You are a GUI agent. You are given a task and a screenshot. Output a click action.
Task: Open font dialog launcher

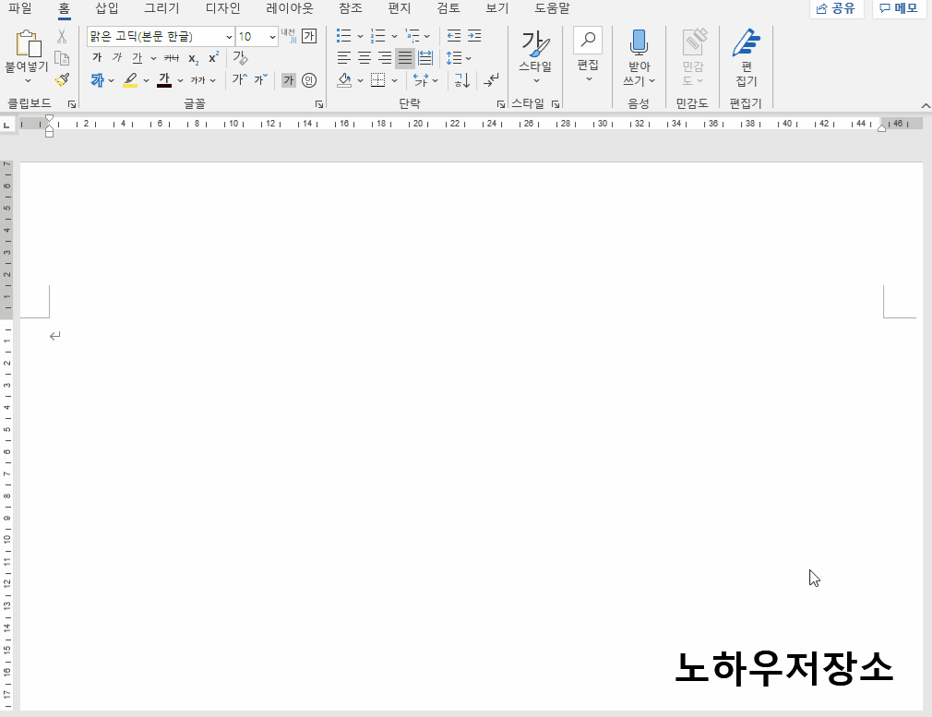[319, 104]
